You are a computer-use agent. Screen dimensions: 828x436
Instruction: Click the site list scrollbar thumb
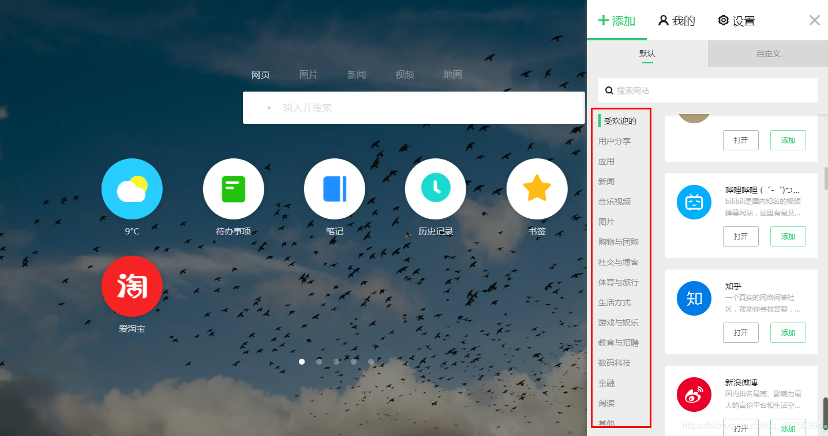pyautogui.click(x=826, y=180)
